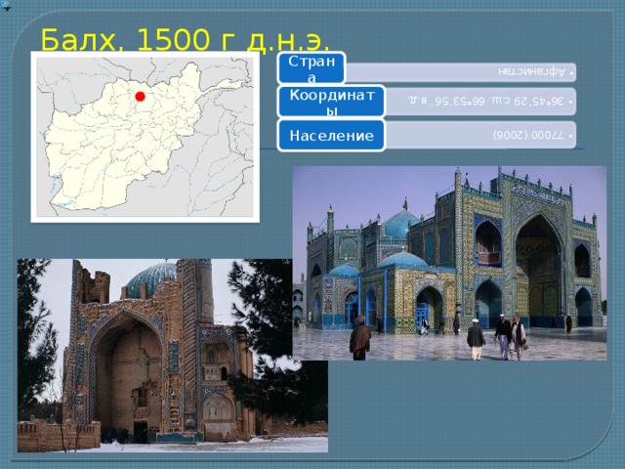Viewport: 625px width, 469px height.
Task: Click the mirrored 77000 (2006) value bar
Action: (480, 135)
